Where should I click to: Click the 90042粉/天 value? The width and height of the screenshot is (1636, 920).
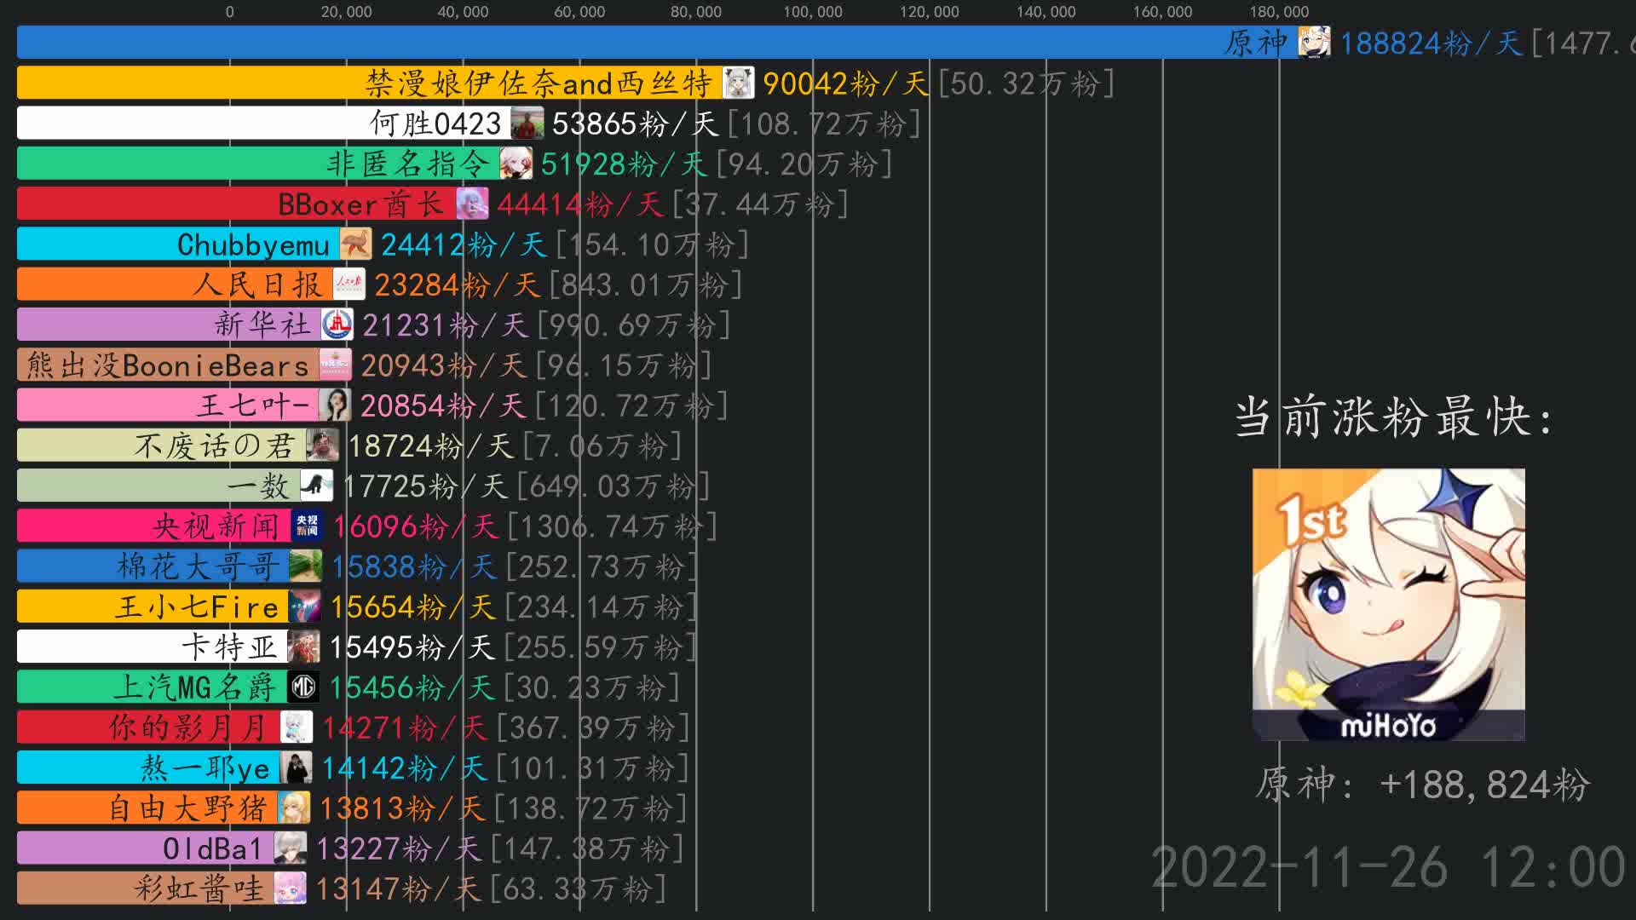point(845,83)
